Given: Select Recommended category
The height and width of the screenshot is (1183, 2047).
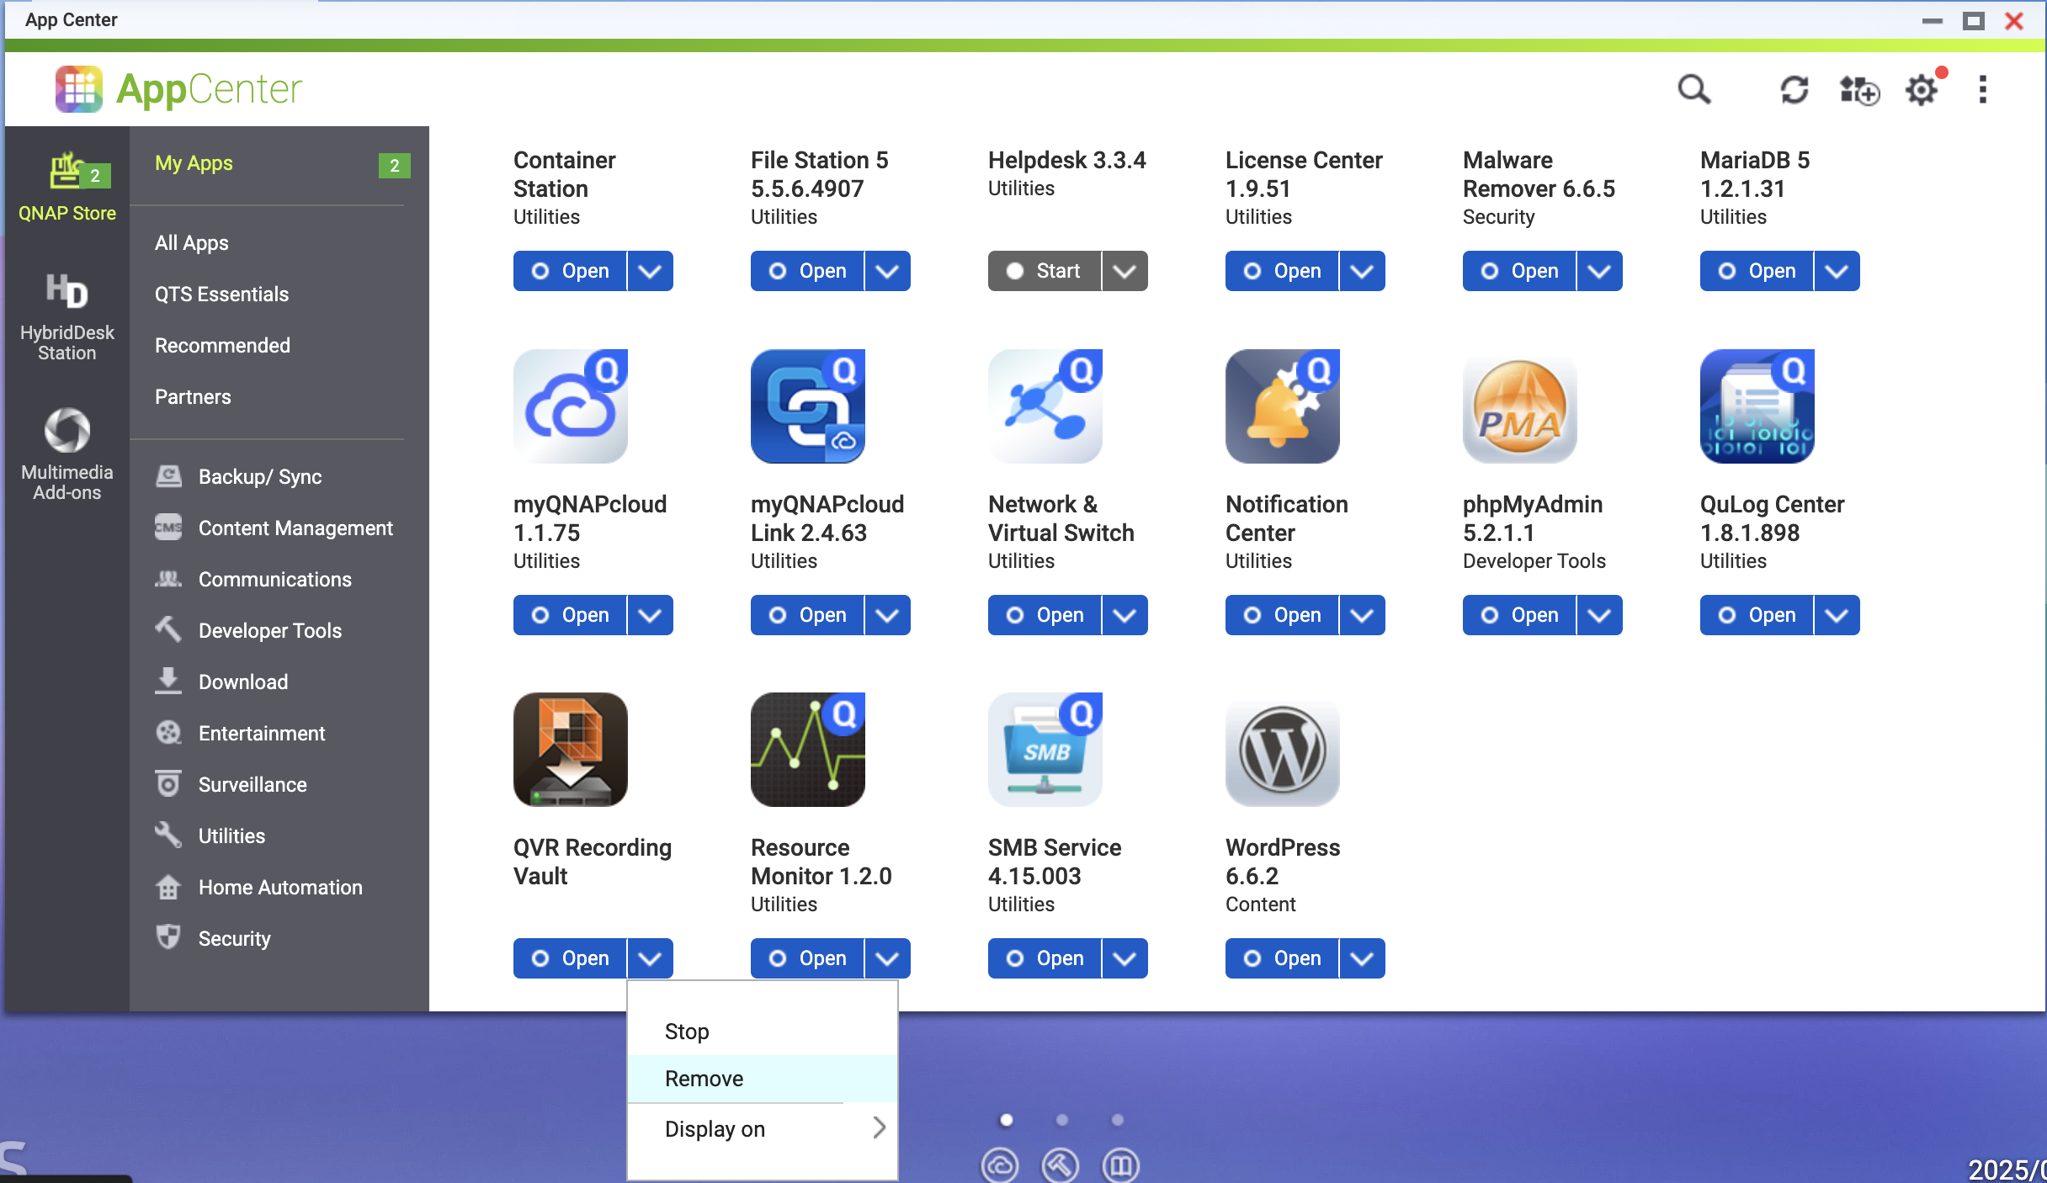Looking at the screenshot, I should pyautogui.click(x=222, y=346).
